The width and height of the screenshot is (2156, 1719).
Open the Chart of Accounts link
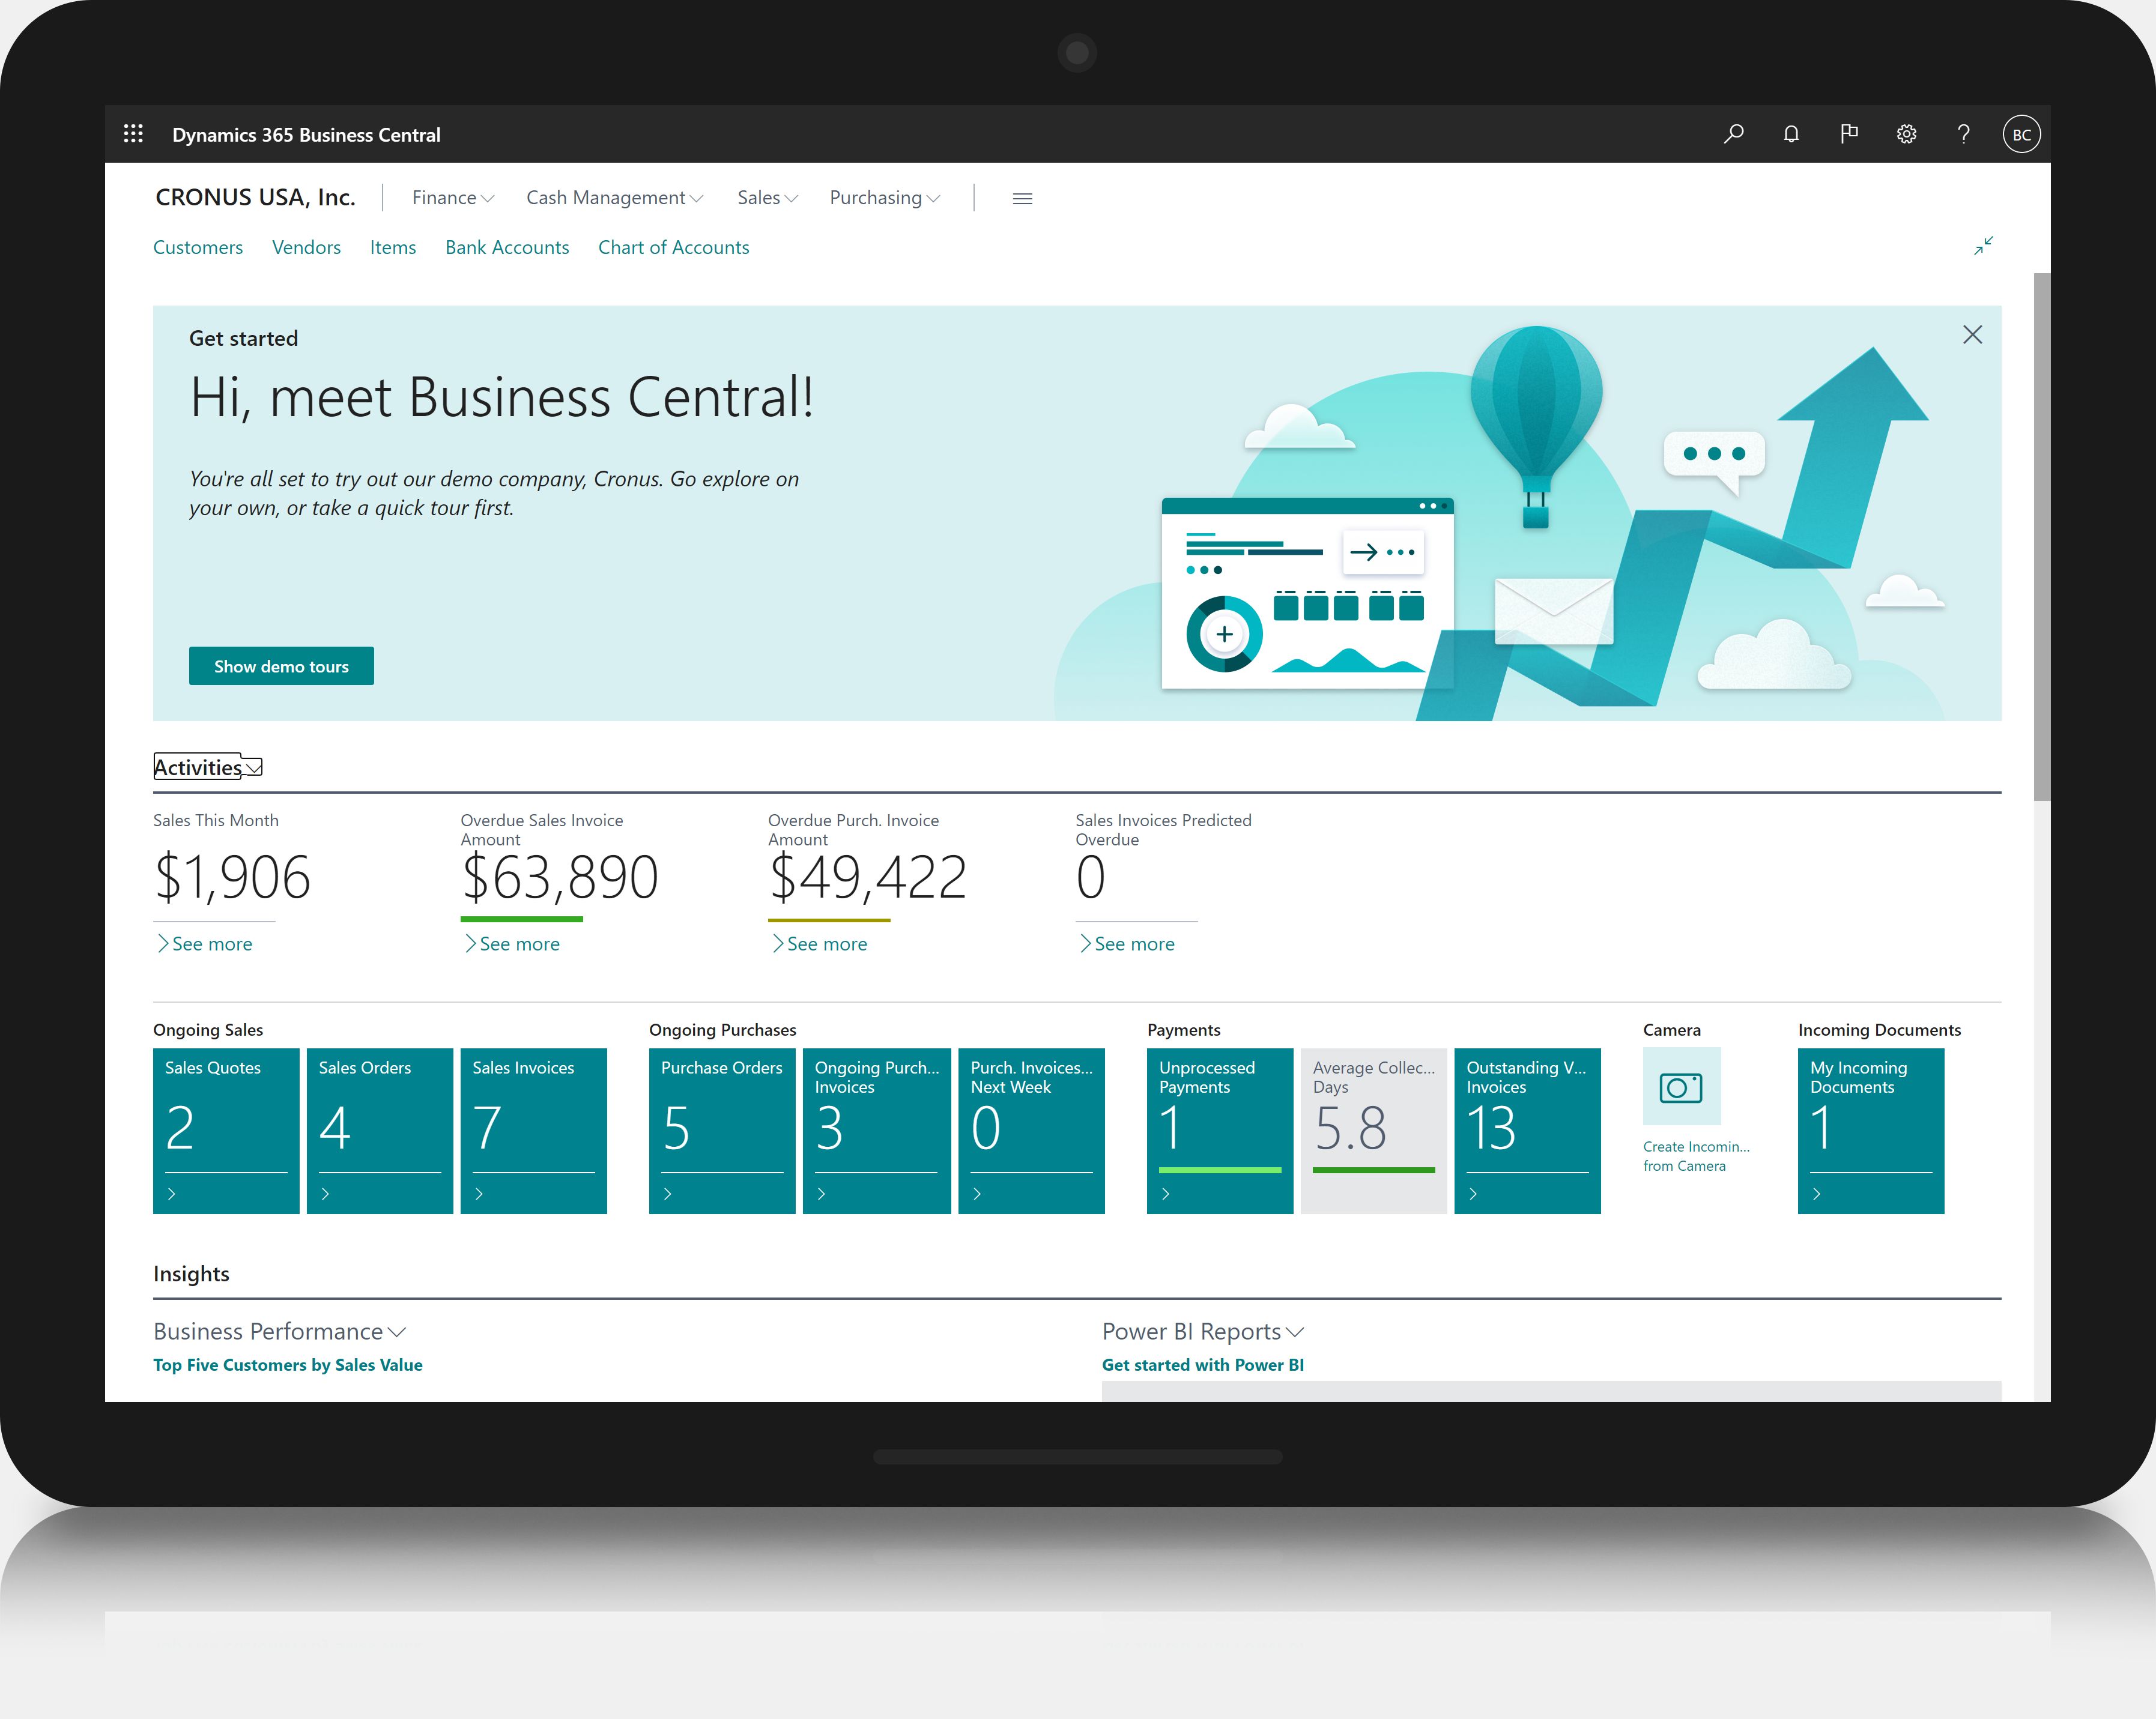tap(673, 247)
